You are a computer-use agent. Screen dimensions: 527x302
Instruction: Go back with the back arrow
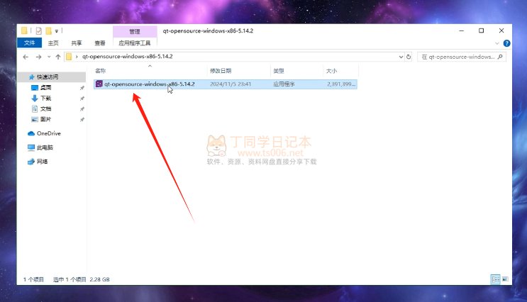tap(26, 57)
